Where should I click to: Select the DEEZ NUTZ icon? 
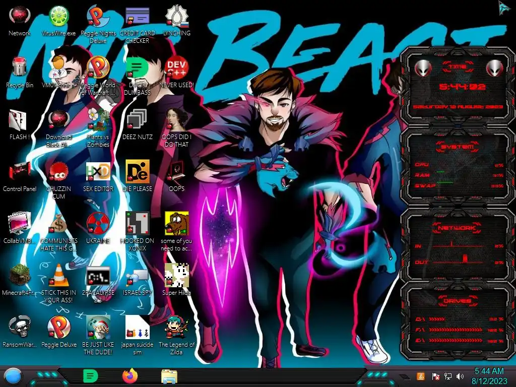coord(137,119)
